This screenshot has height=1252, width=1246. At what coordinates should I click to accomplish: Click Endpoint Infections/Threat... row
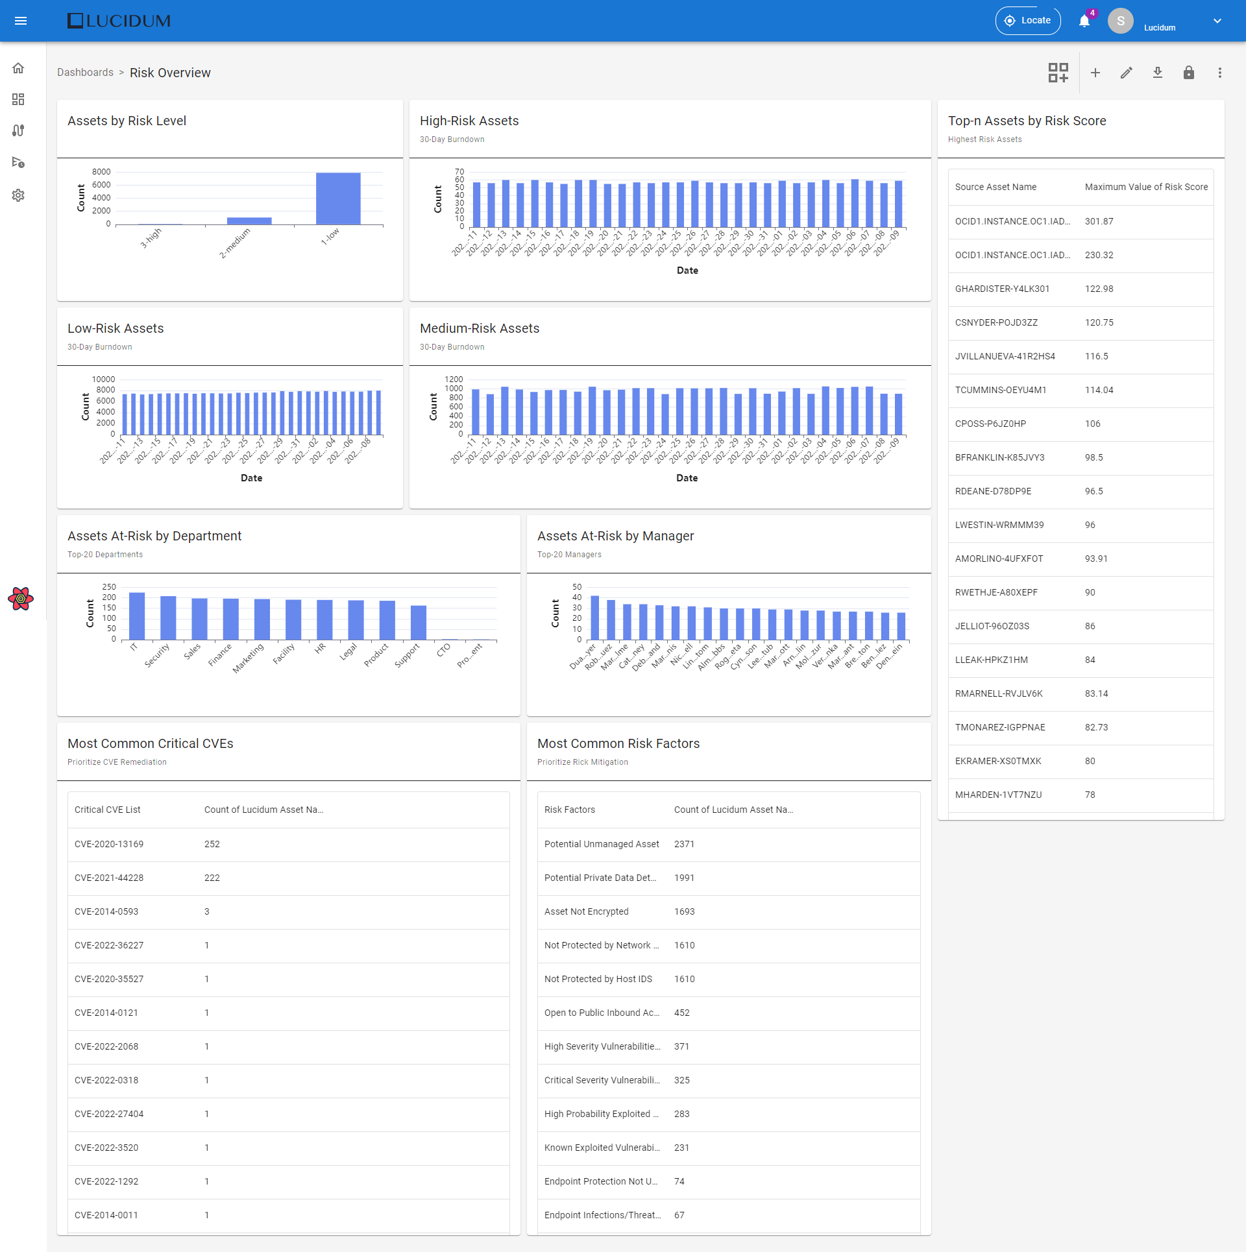click(x=729, y=1216)
